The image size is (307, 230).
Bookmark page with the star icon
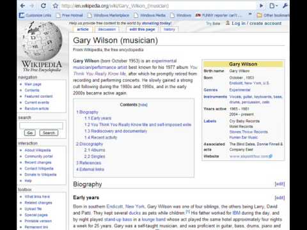[56, 6]
